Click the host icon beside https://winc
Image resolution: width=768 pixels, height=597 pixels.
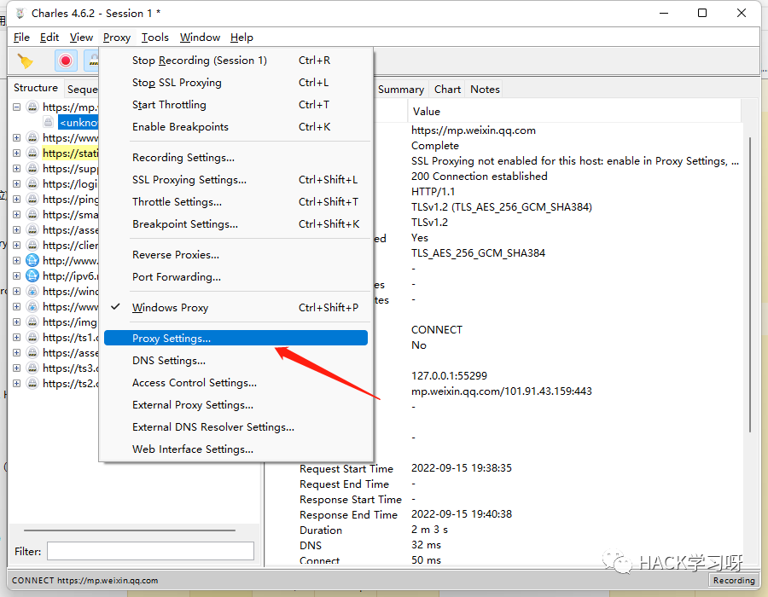[x=32, y=291]
